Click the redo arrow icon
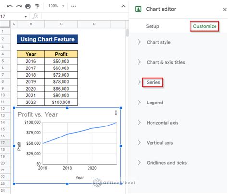 (19, 6)
